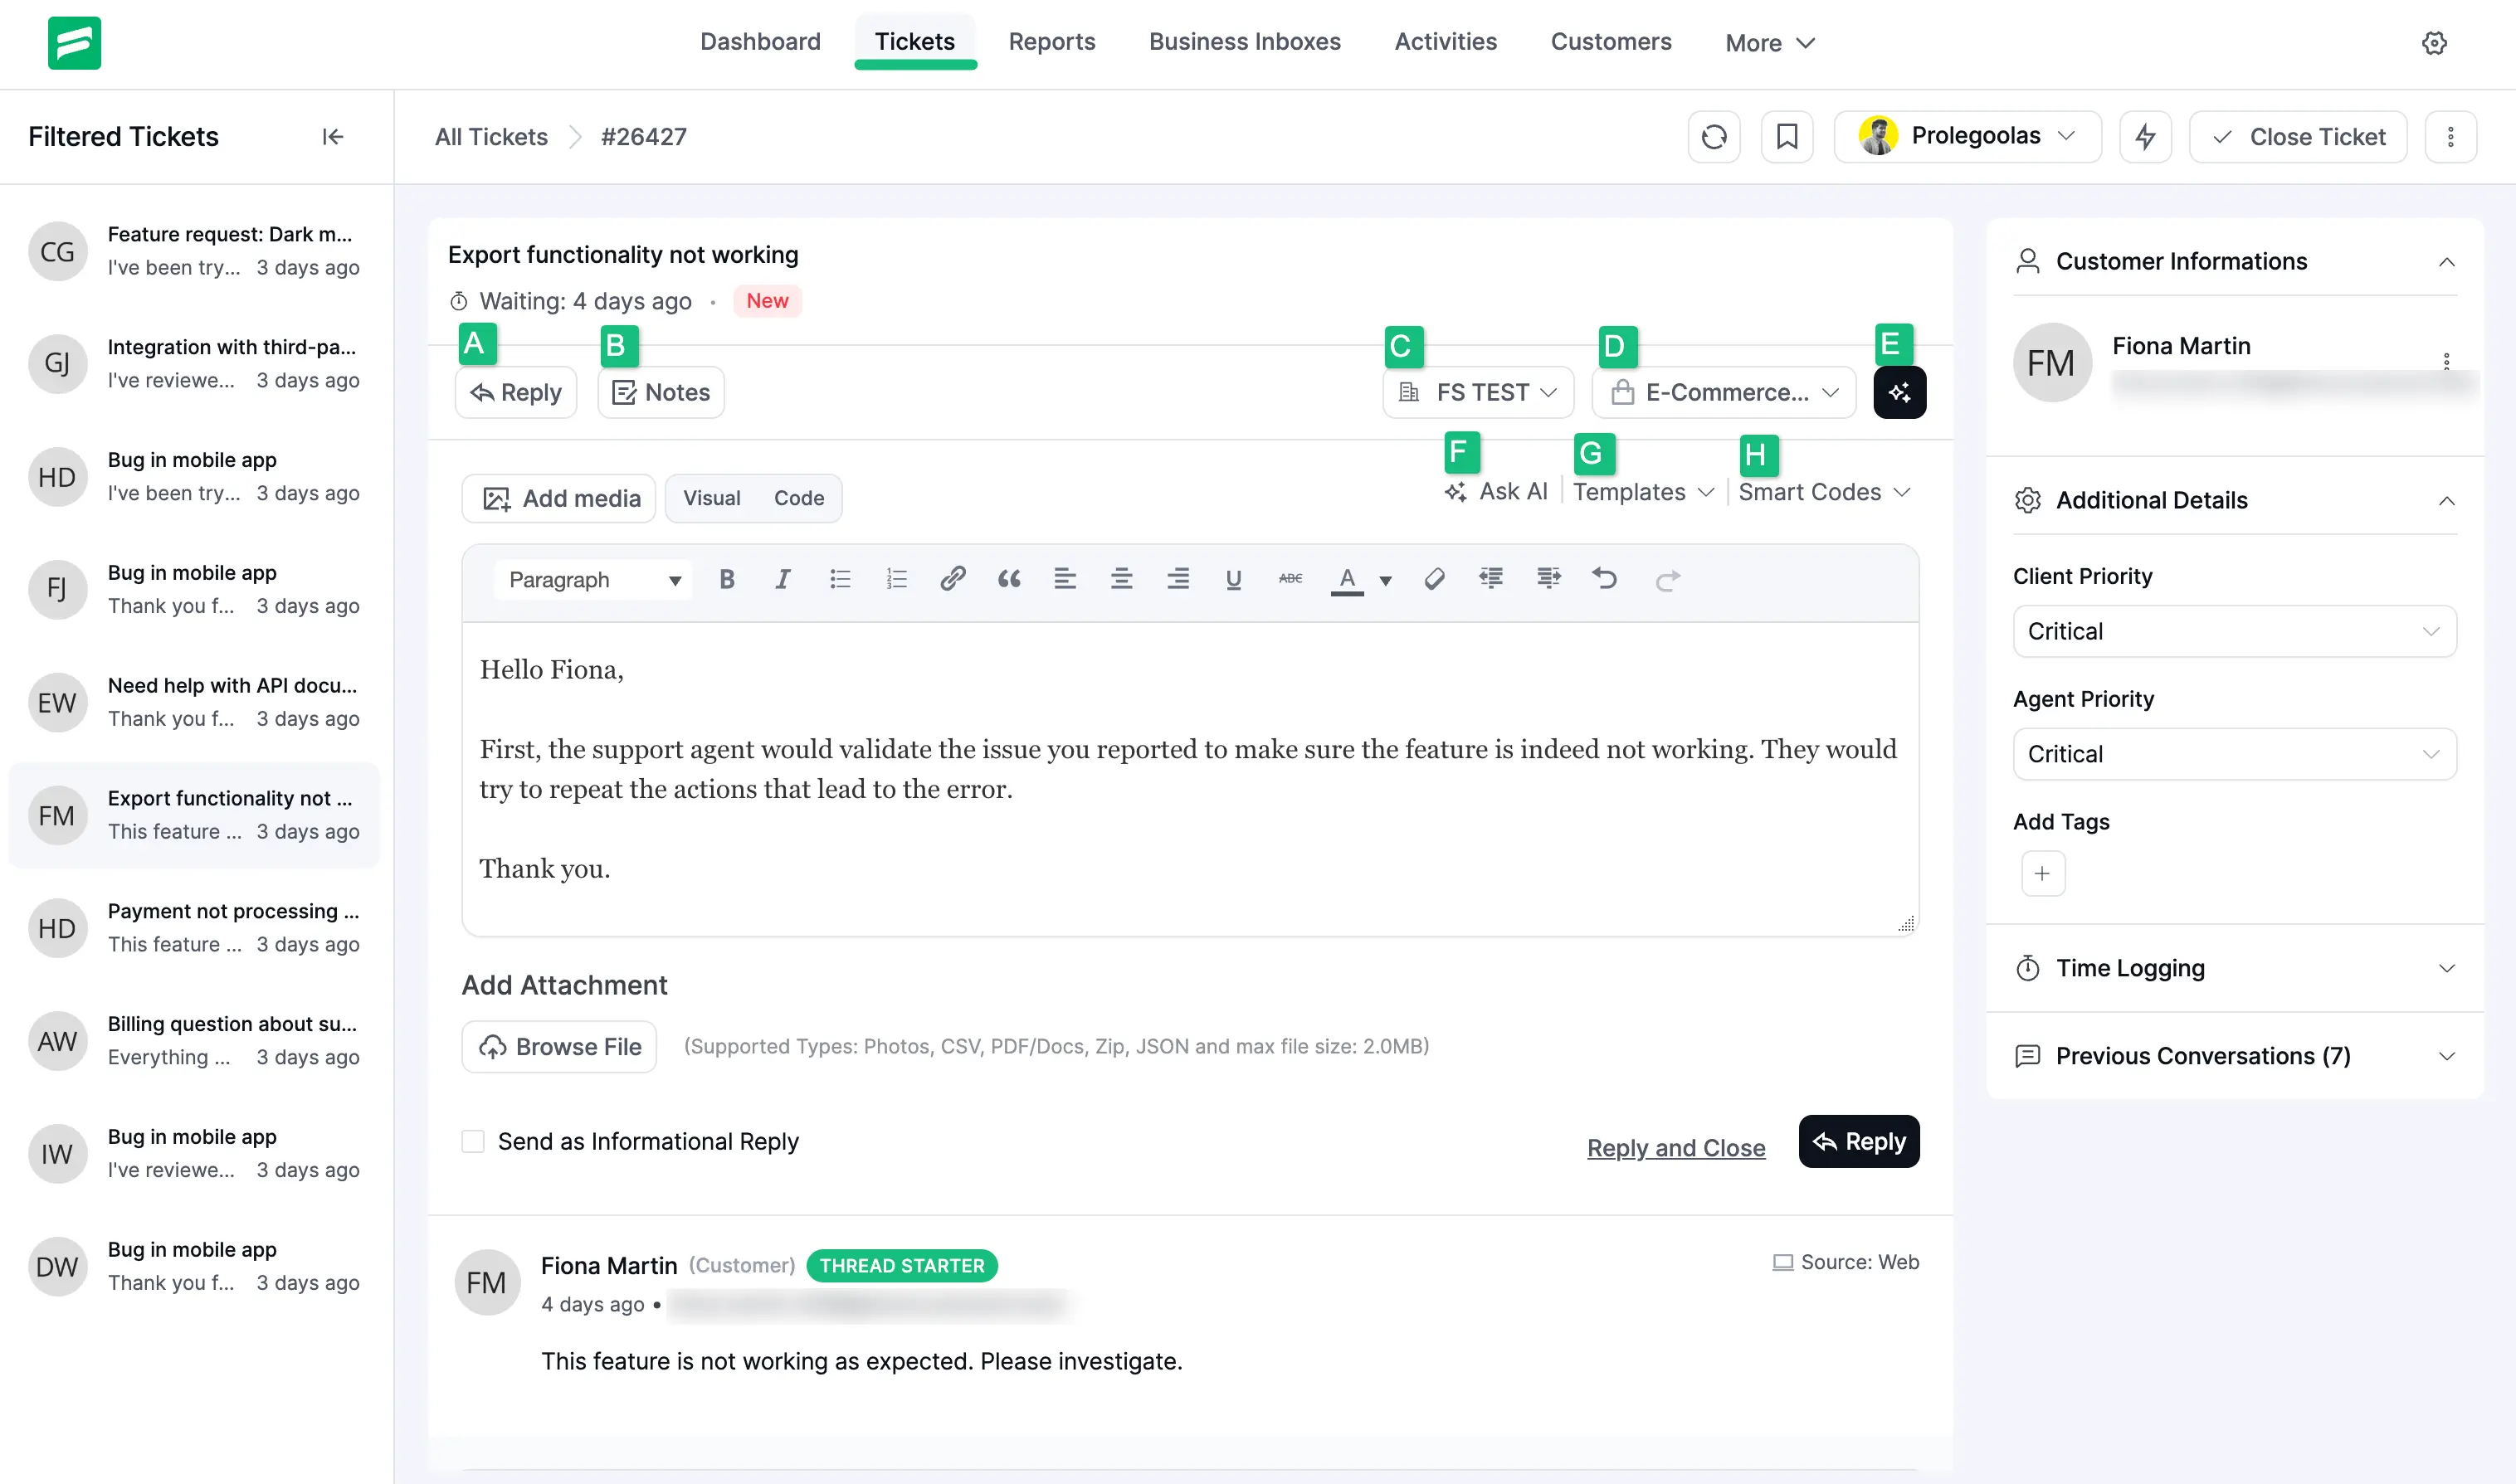Apply strikethrough formatting
The width and height of the screenshot is (2516, 1484).
[1290, 579]
